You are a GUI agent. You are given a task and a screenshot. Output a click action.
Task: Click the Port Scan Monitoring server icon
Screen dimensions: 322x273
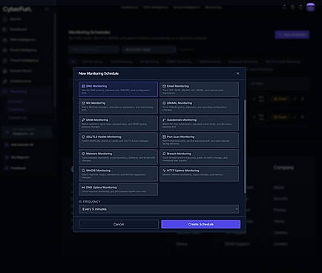164,136
